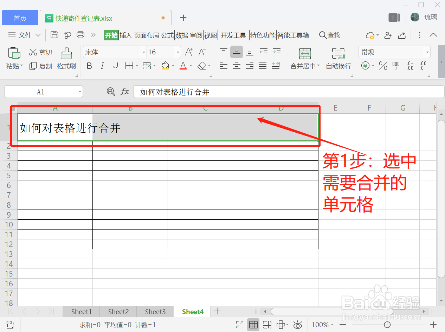Toggle bold formatting
Image resolution: width=445 pixels, height=332 pixels.
[89, 66]
